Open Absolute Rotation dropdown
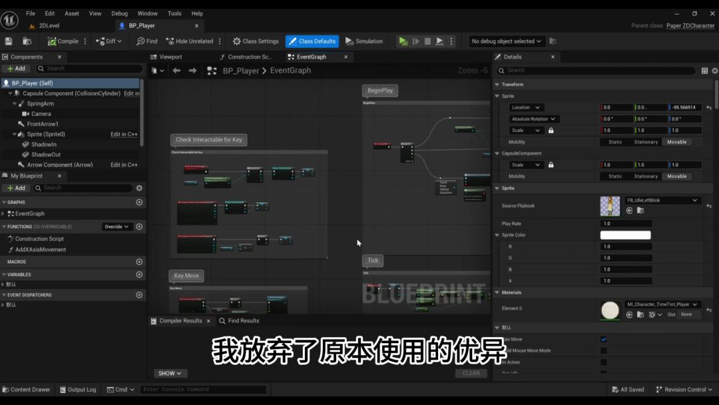The width and height of the screenshot is (719, 405). 533,119
